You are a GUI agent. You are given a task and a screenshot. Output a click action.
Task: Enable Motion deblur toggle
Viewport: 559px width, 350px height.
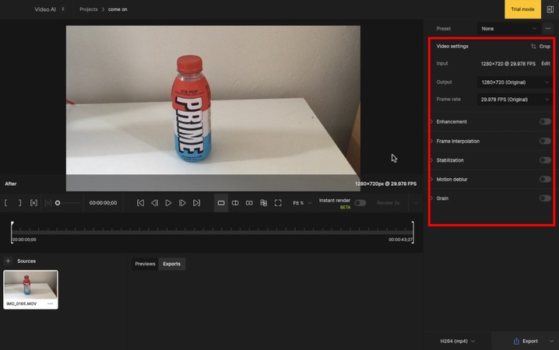tap(545, 179)
